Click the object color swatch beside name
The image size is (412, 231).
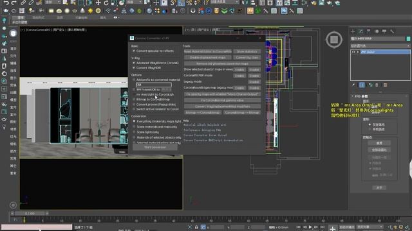click(x=408, y=38)
